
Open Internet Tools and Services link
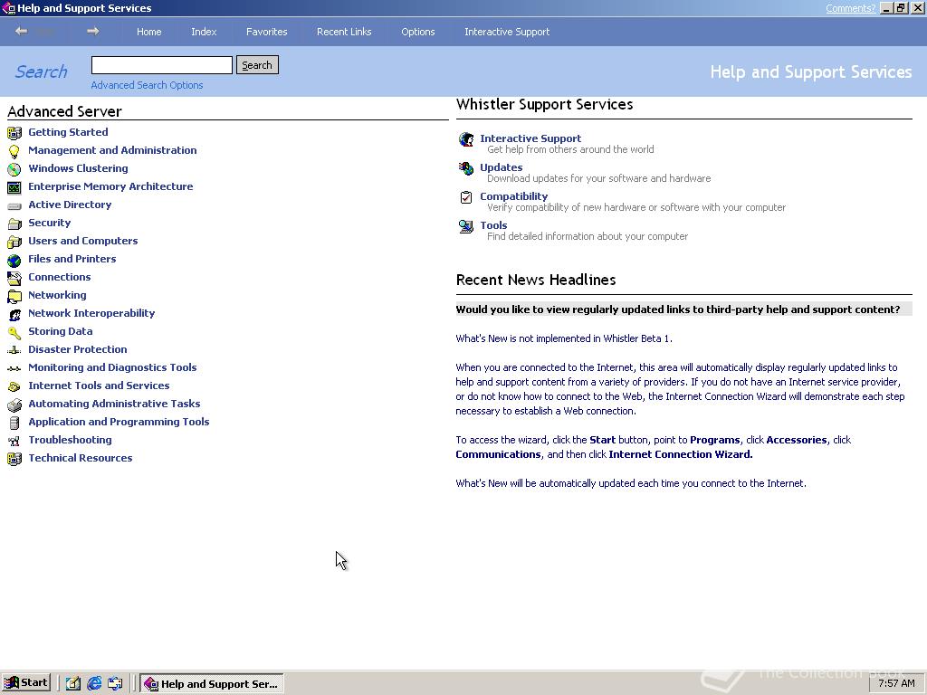tap(99, 386)
